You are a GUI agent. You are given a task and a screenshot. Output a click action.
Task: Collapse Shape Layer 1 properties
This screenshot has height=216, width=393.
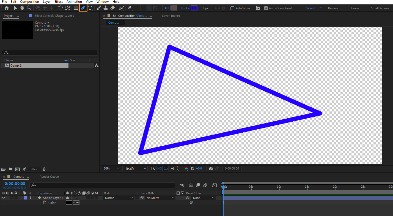[x=22, y=198]
